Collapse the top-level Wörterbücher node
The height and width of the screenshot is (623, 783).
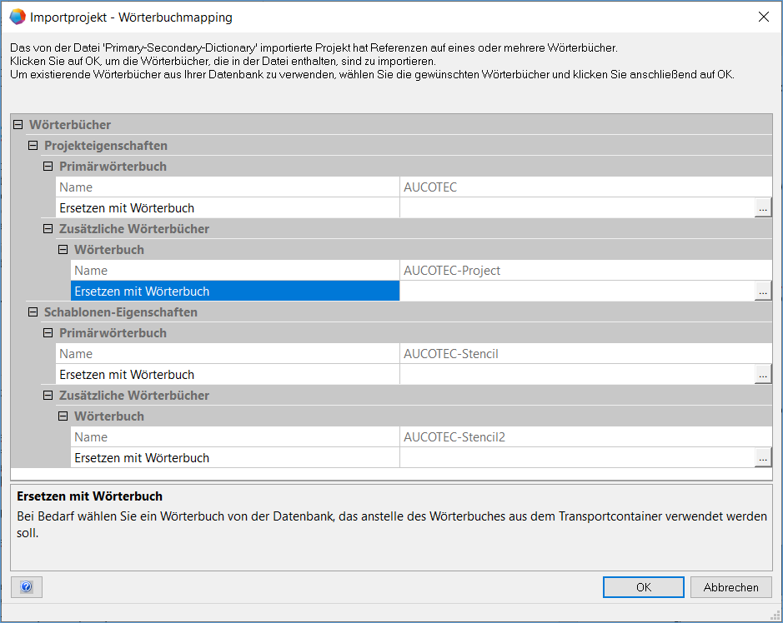point(18,125)
